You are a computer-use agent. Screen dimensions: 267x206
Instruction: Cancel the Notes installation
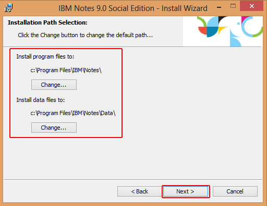[x=235, y=191]
